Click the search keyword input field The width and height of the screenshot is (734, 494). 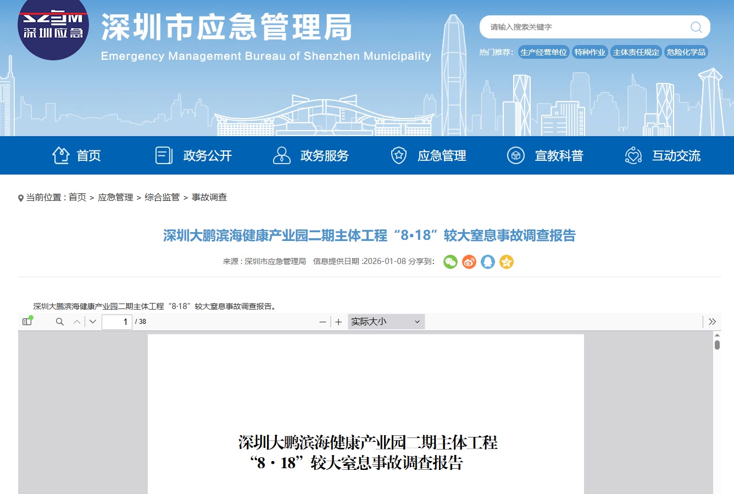click(582, 27)
